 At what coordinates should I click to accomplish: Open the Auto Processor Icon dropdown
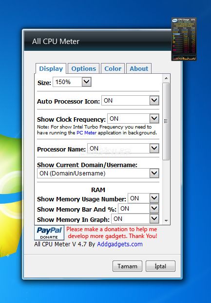tap(130, 101)
